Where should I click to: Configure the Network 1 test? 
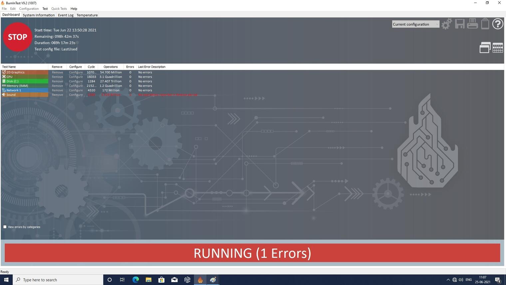[x=76, y=90]
